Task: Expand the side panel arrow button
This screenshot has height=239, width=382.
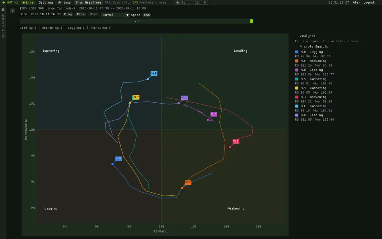Action: (x=13, y=11)
